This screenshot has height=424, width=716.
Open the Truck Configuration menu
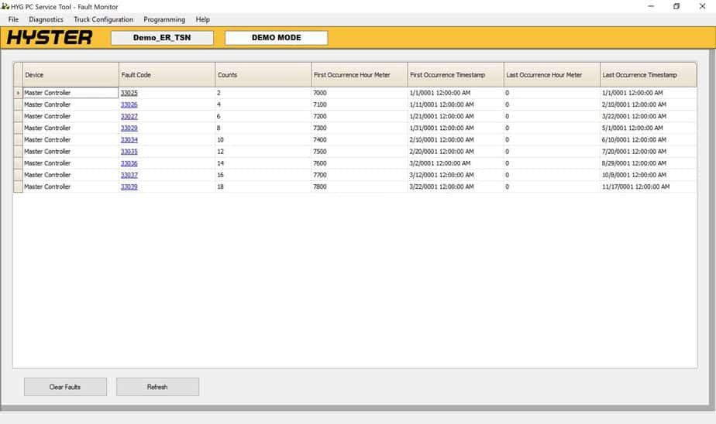pyautogui.click(x=103, y=19)
